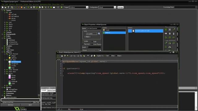
Task: Select Execute a piece of code action
Action: click(146, 31)
